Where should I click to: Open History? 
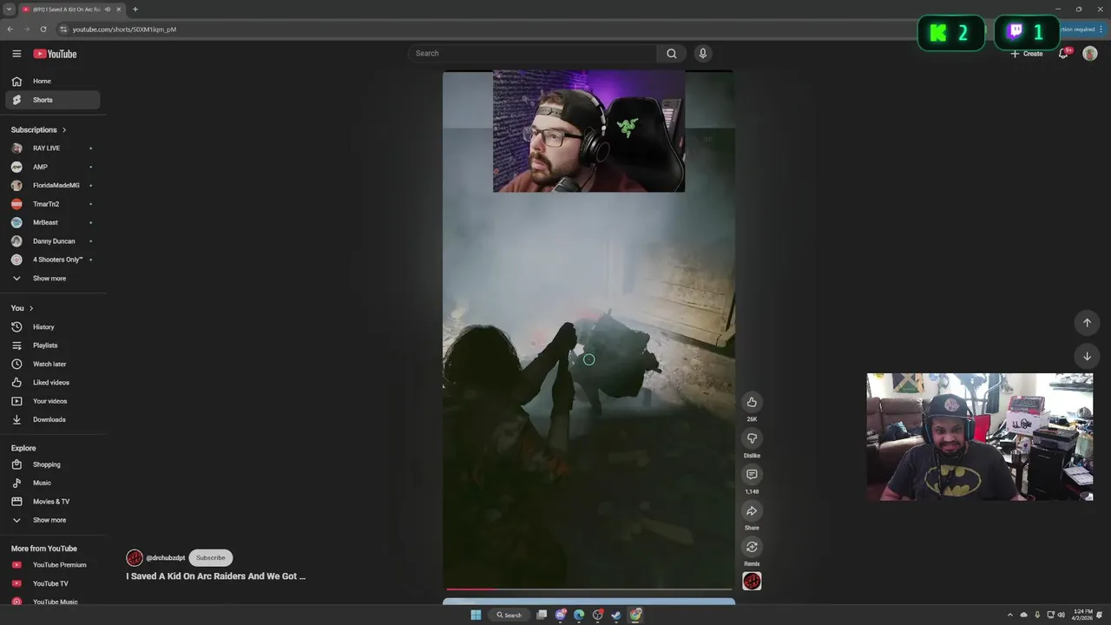(x=53, y=327)
